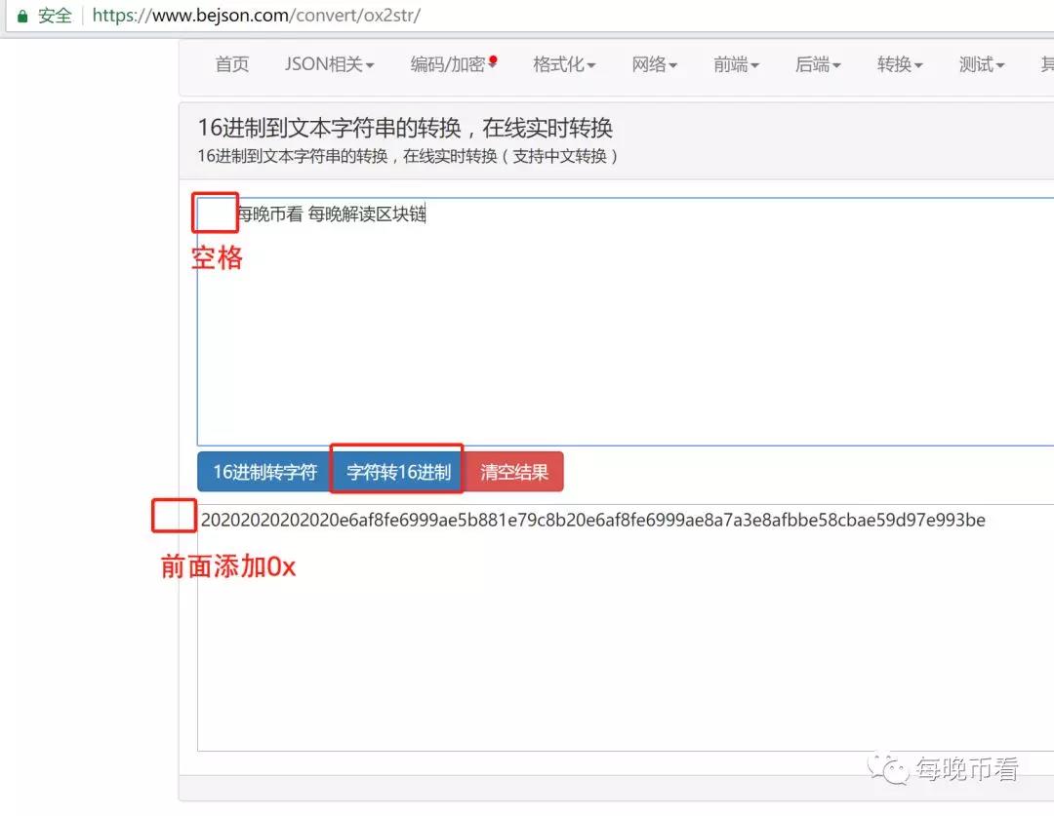Screen dimensions: 1054x816
Task: Open the 测试 dropdown menu
Action: pos(982,64)
